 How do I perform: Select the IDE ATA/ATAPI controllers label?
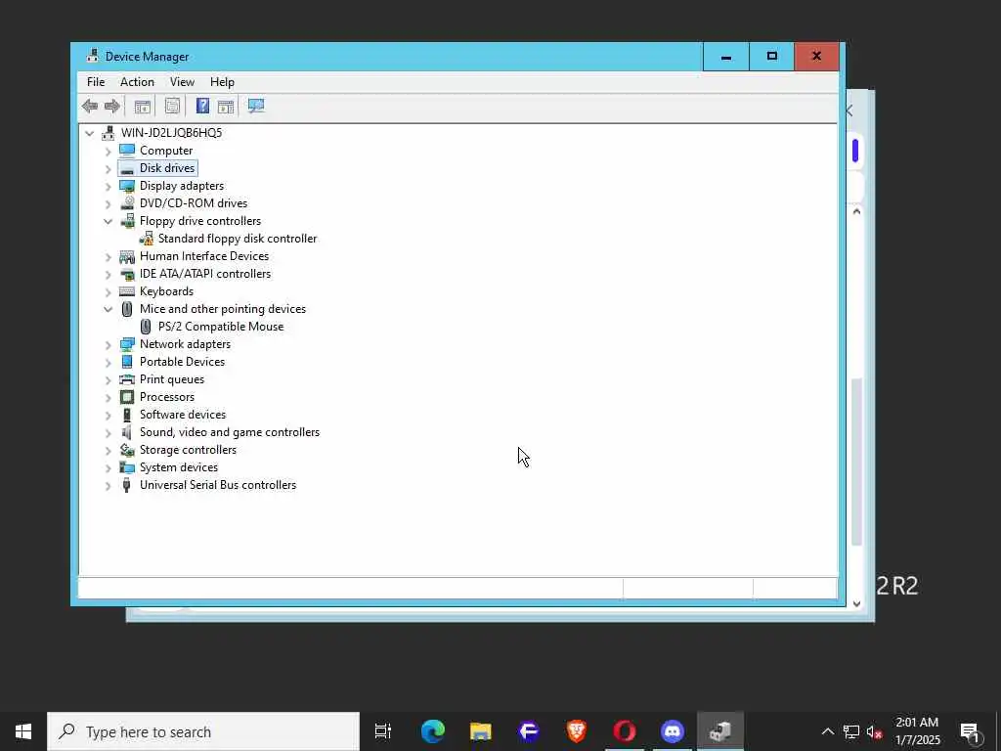205,274
